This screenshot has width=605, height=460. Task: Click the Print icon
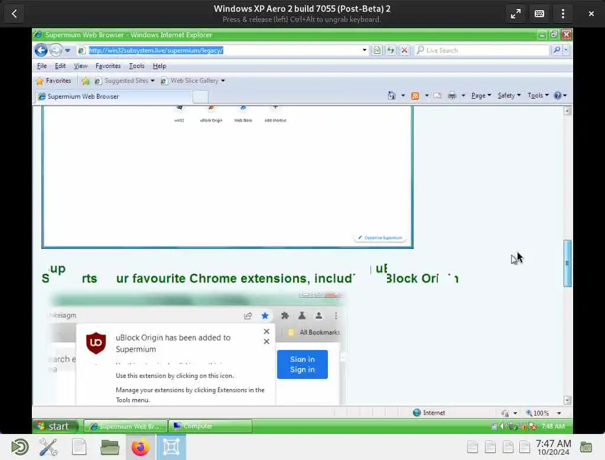point(452,95)
